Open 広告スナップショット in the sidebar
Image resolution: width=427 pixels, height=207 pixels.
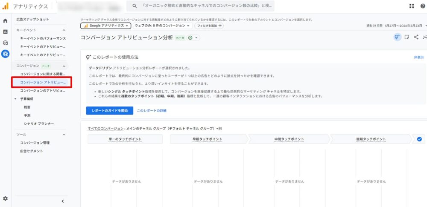pos(32,20)
